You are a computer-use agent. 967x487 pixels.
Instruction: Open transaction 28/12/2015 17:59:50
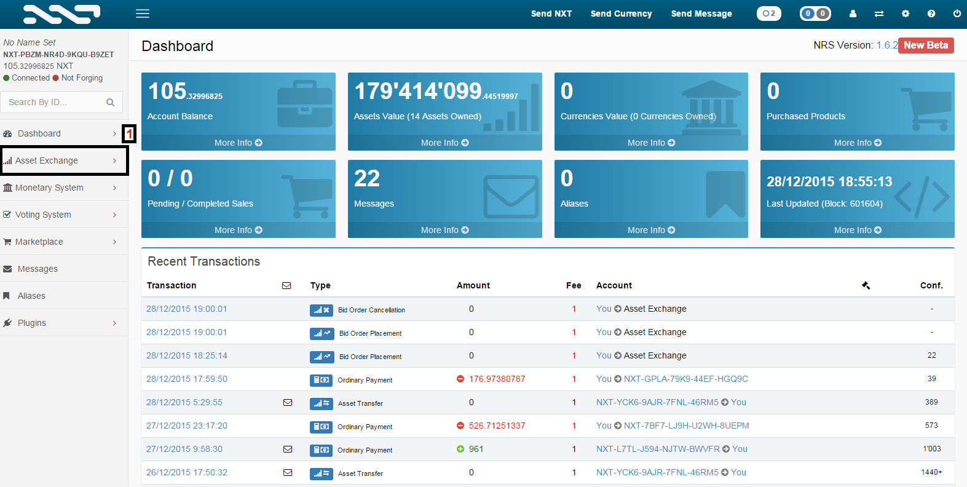187,379
